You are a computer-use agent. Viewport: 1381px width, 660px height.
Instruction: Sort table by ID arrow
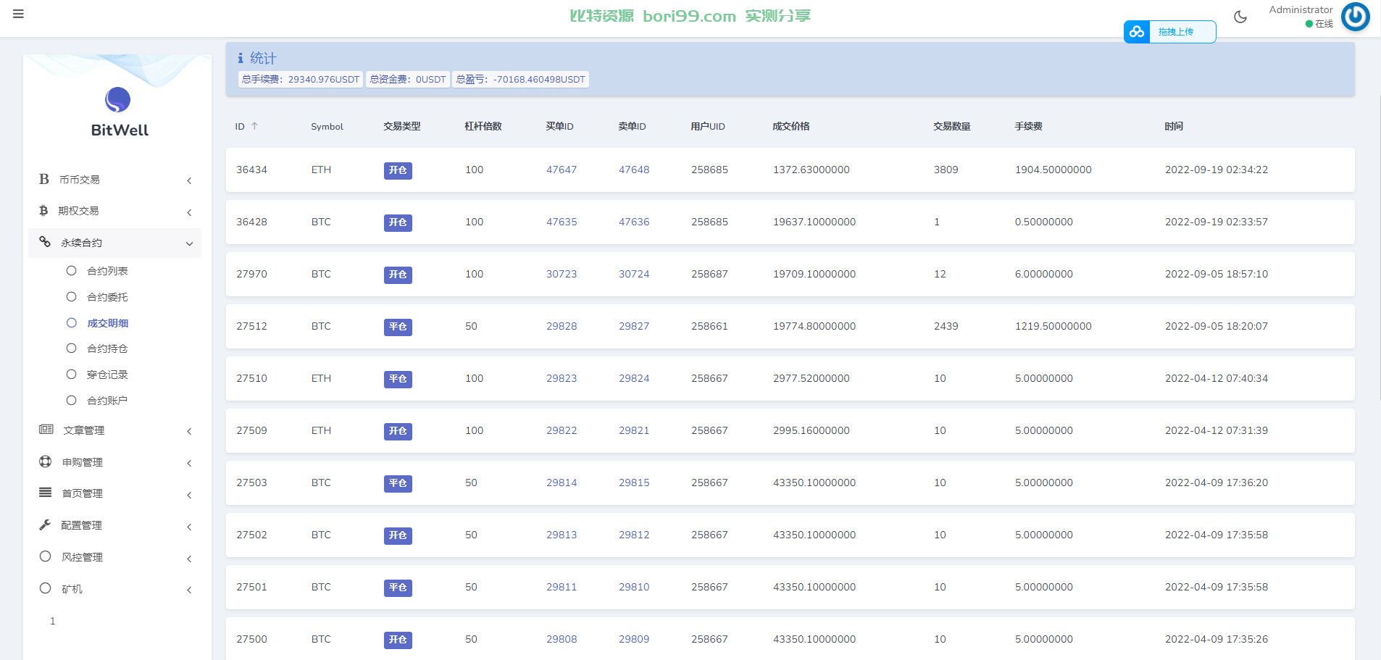tap(254, 126)
